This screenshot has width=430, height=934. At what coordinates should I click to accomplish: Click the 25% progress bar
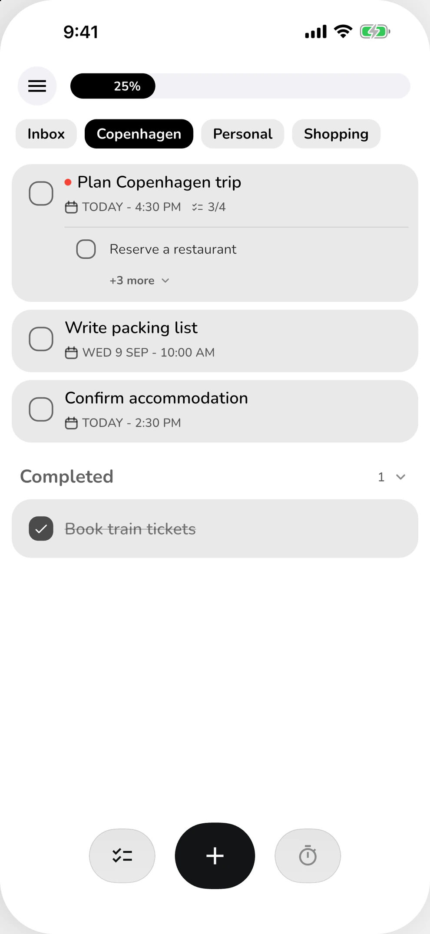pos(240,86)
